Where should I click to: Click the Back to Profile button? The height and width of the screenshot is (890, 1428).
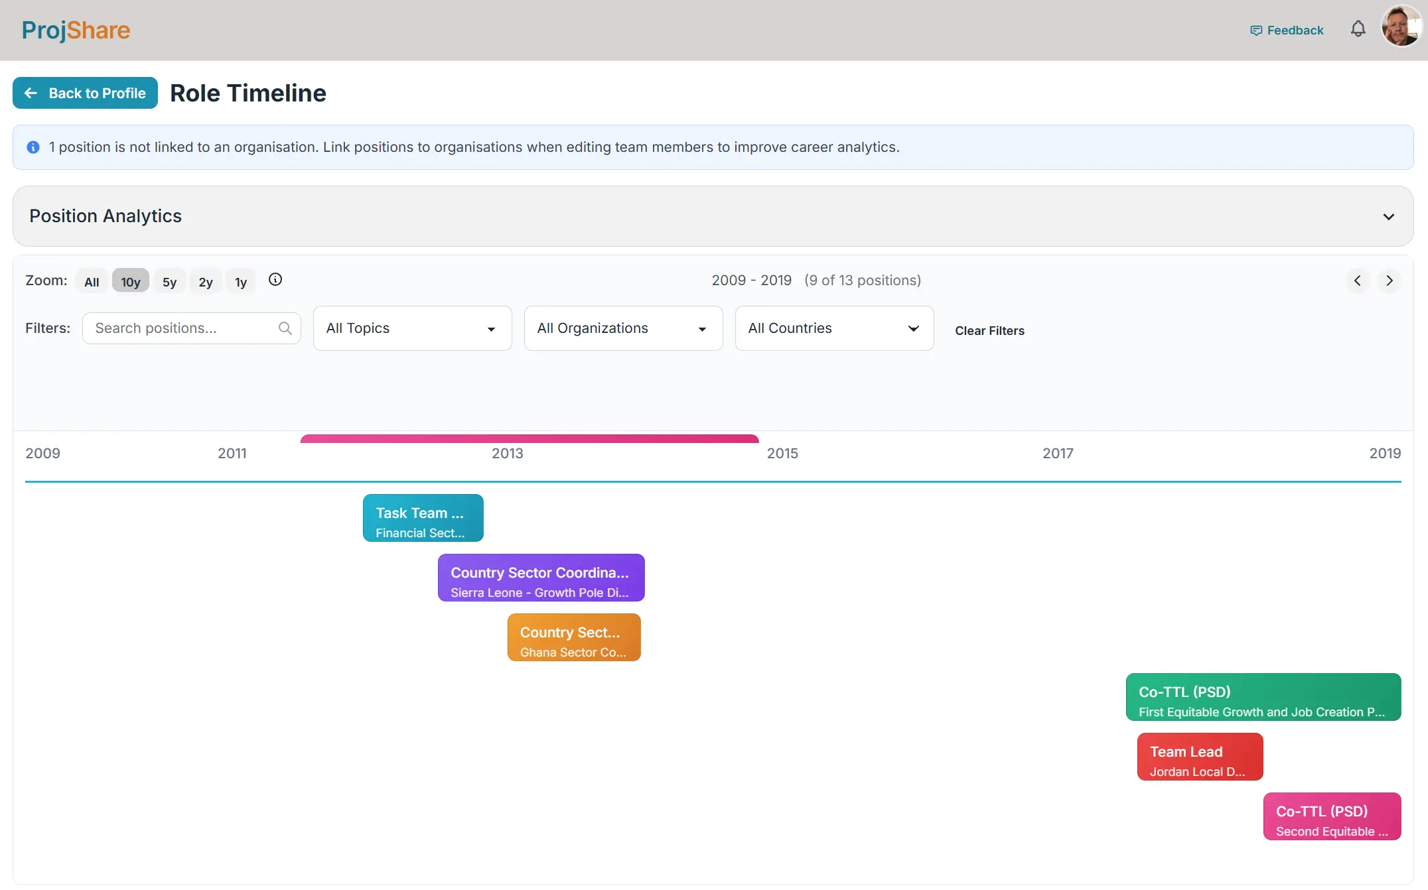pyautogui.click(x=84, y=93)
